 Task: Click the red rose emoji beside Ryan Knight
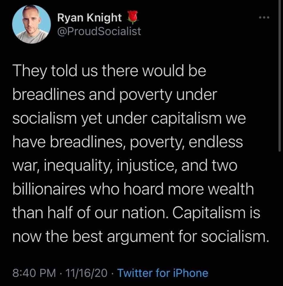click(132, 17)
